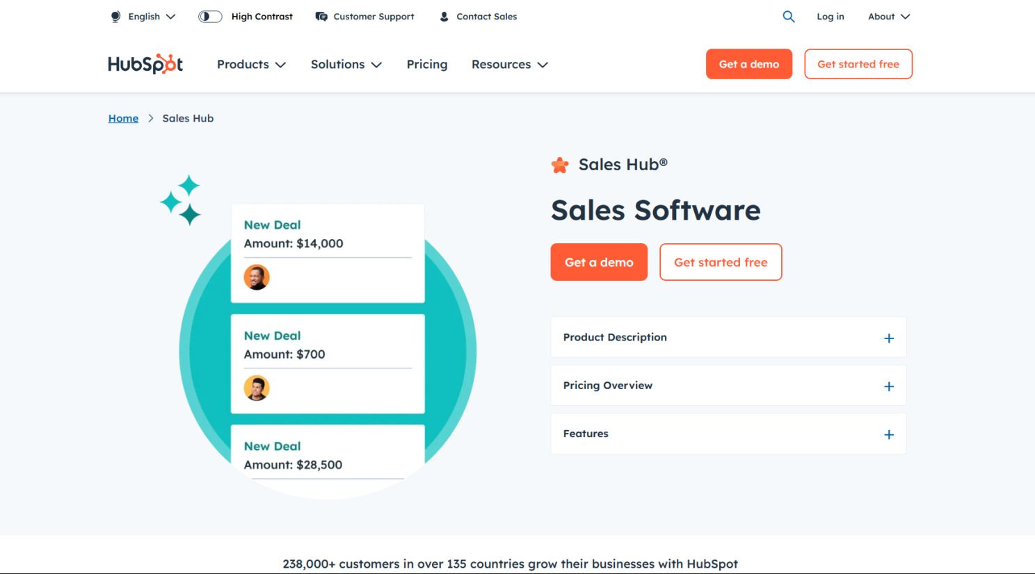Expand the Products menu
The width and height of the screenshot is (1035, 574).
point(251,65)
